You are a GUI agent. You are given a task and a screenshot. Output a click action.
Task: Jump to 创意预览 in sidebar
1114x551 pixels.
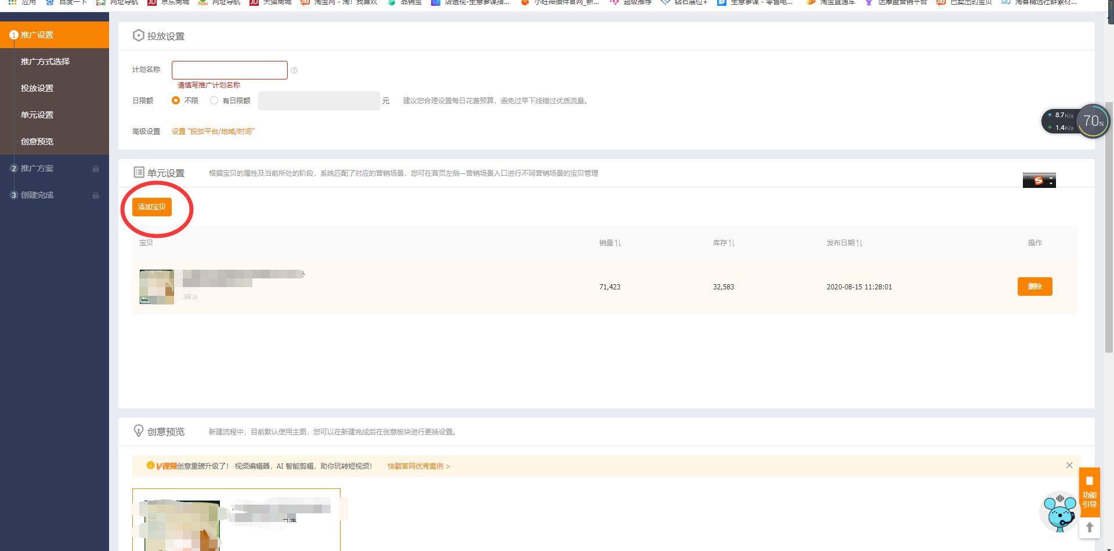(x=37, y=142)
